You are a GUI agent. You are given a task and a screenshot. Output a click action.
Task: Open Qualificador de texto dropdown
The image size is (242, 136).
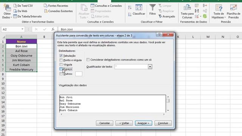click(150, 66)
